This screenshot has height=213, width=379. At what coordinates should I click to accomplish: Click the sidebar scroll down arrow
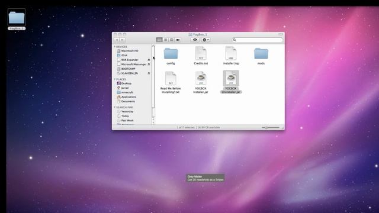pos(153,122)
